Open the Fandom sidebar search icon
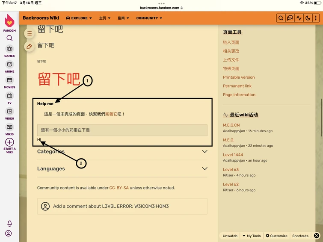 click(x=9, y=38)
